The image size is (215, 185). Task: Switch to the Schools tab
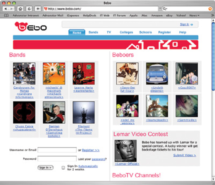click(145, 32)
